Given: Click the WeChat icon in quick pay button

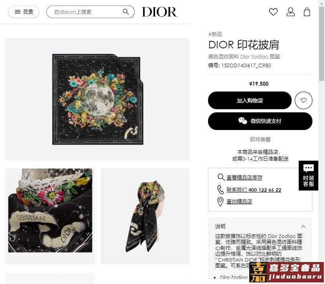Looking at the screenshot, I should [243, 121].
